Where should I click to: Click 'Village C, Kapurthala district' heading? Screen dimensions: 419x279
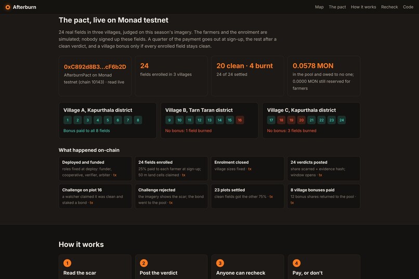[302, 110]
